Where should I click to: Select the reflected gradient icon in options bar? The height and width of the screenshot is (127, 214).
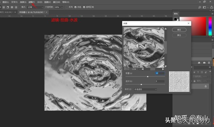12,7
